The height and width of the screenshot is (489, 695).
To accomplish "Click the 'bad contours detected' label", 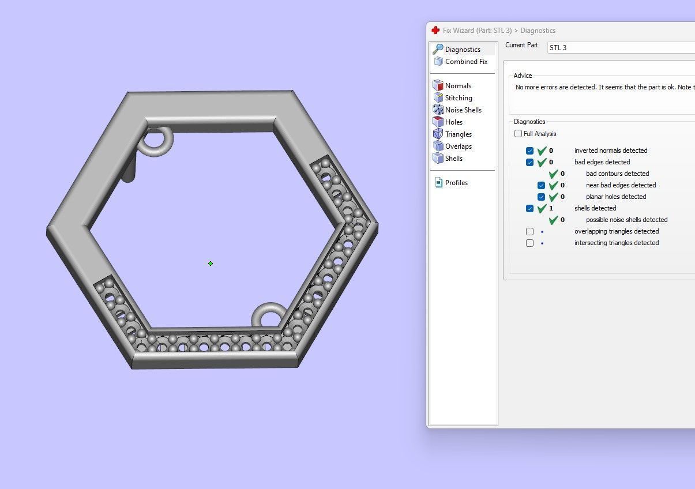I will (618, 174).
